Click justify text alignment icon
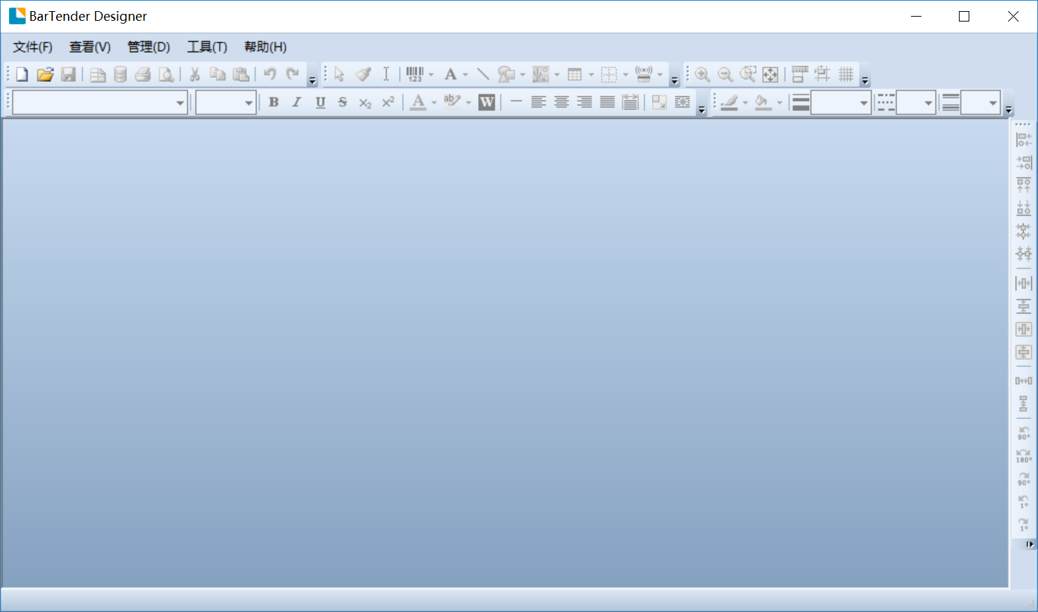This screenshot has width=1038, height=612. [607, 103]
